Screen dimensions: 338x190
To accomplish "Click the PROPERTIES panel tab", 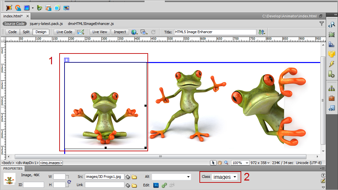I will pyautogui.click(x=13, y=169).
